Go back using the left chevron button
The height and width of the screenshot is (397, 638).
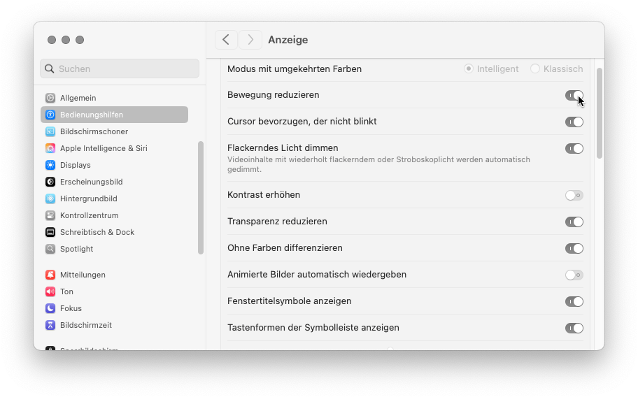point(226,40)
